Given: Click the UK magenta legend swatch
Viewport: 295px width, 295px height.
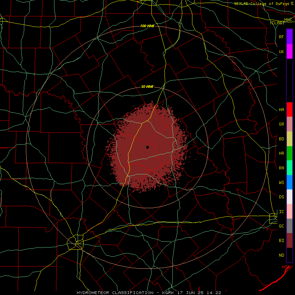Looking at the screenshot, I should tap(289, 51).
